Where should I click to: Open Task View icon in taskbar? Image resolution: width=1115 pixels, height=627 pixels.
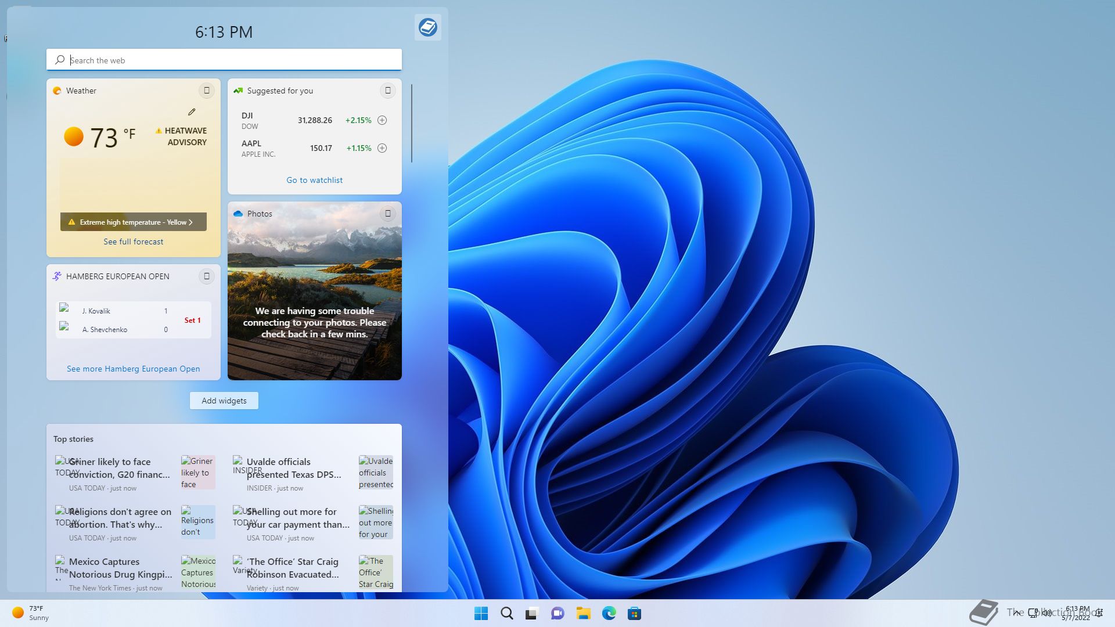[532, 613]
